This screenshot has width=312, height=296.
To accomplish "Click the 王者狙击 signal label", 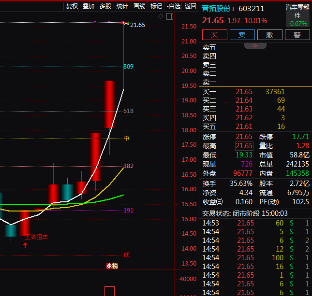I will pyautogui.click(x=36, y=237).
